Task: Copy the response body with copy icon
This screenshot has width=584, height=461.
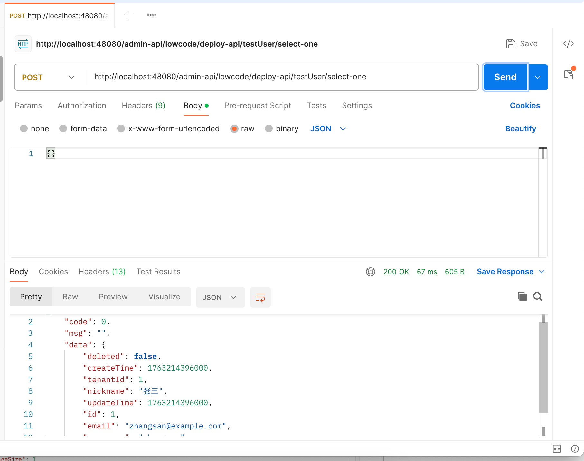Action: pyautogui.click(x=522, y=296)
